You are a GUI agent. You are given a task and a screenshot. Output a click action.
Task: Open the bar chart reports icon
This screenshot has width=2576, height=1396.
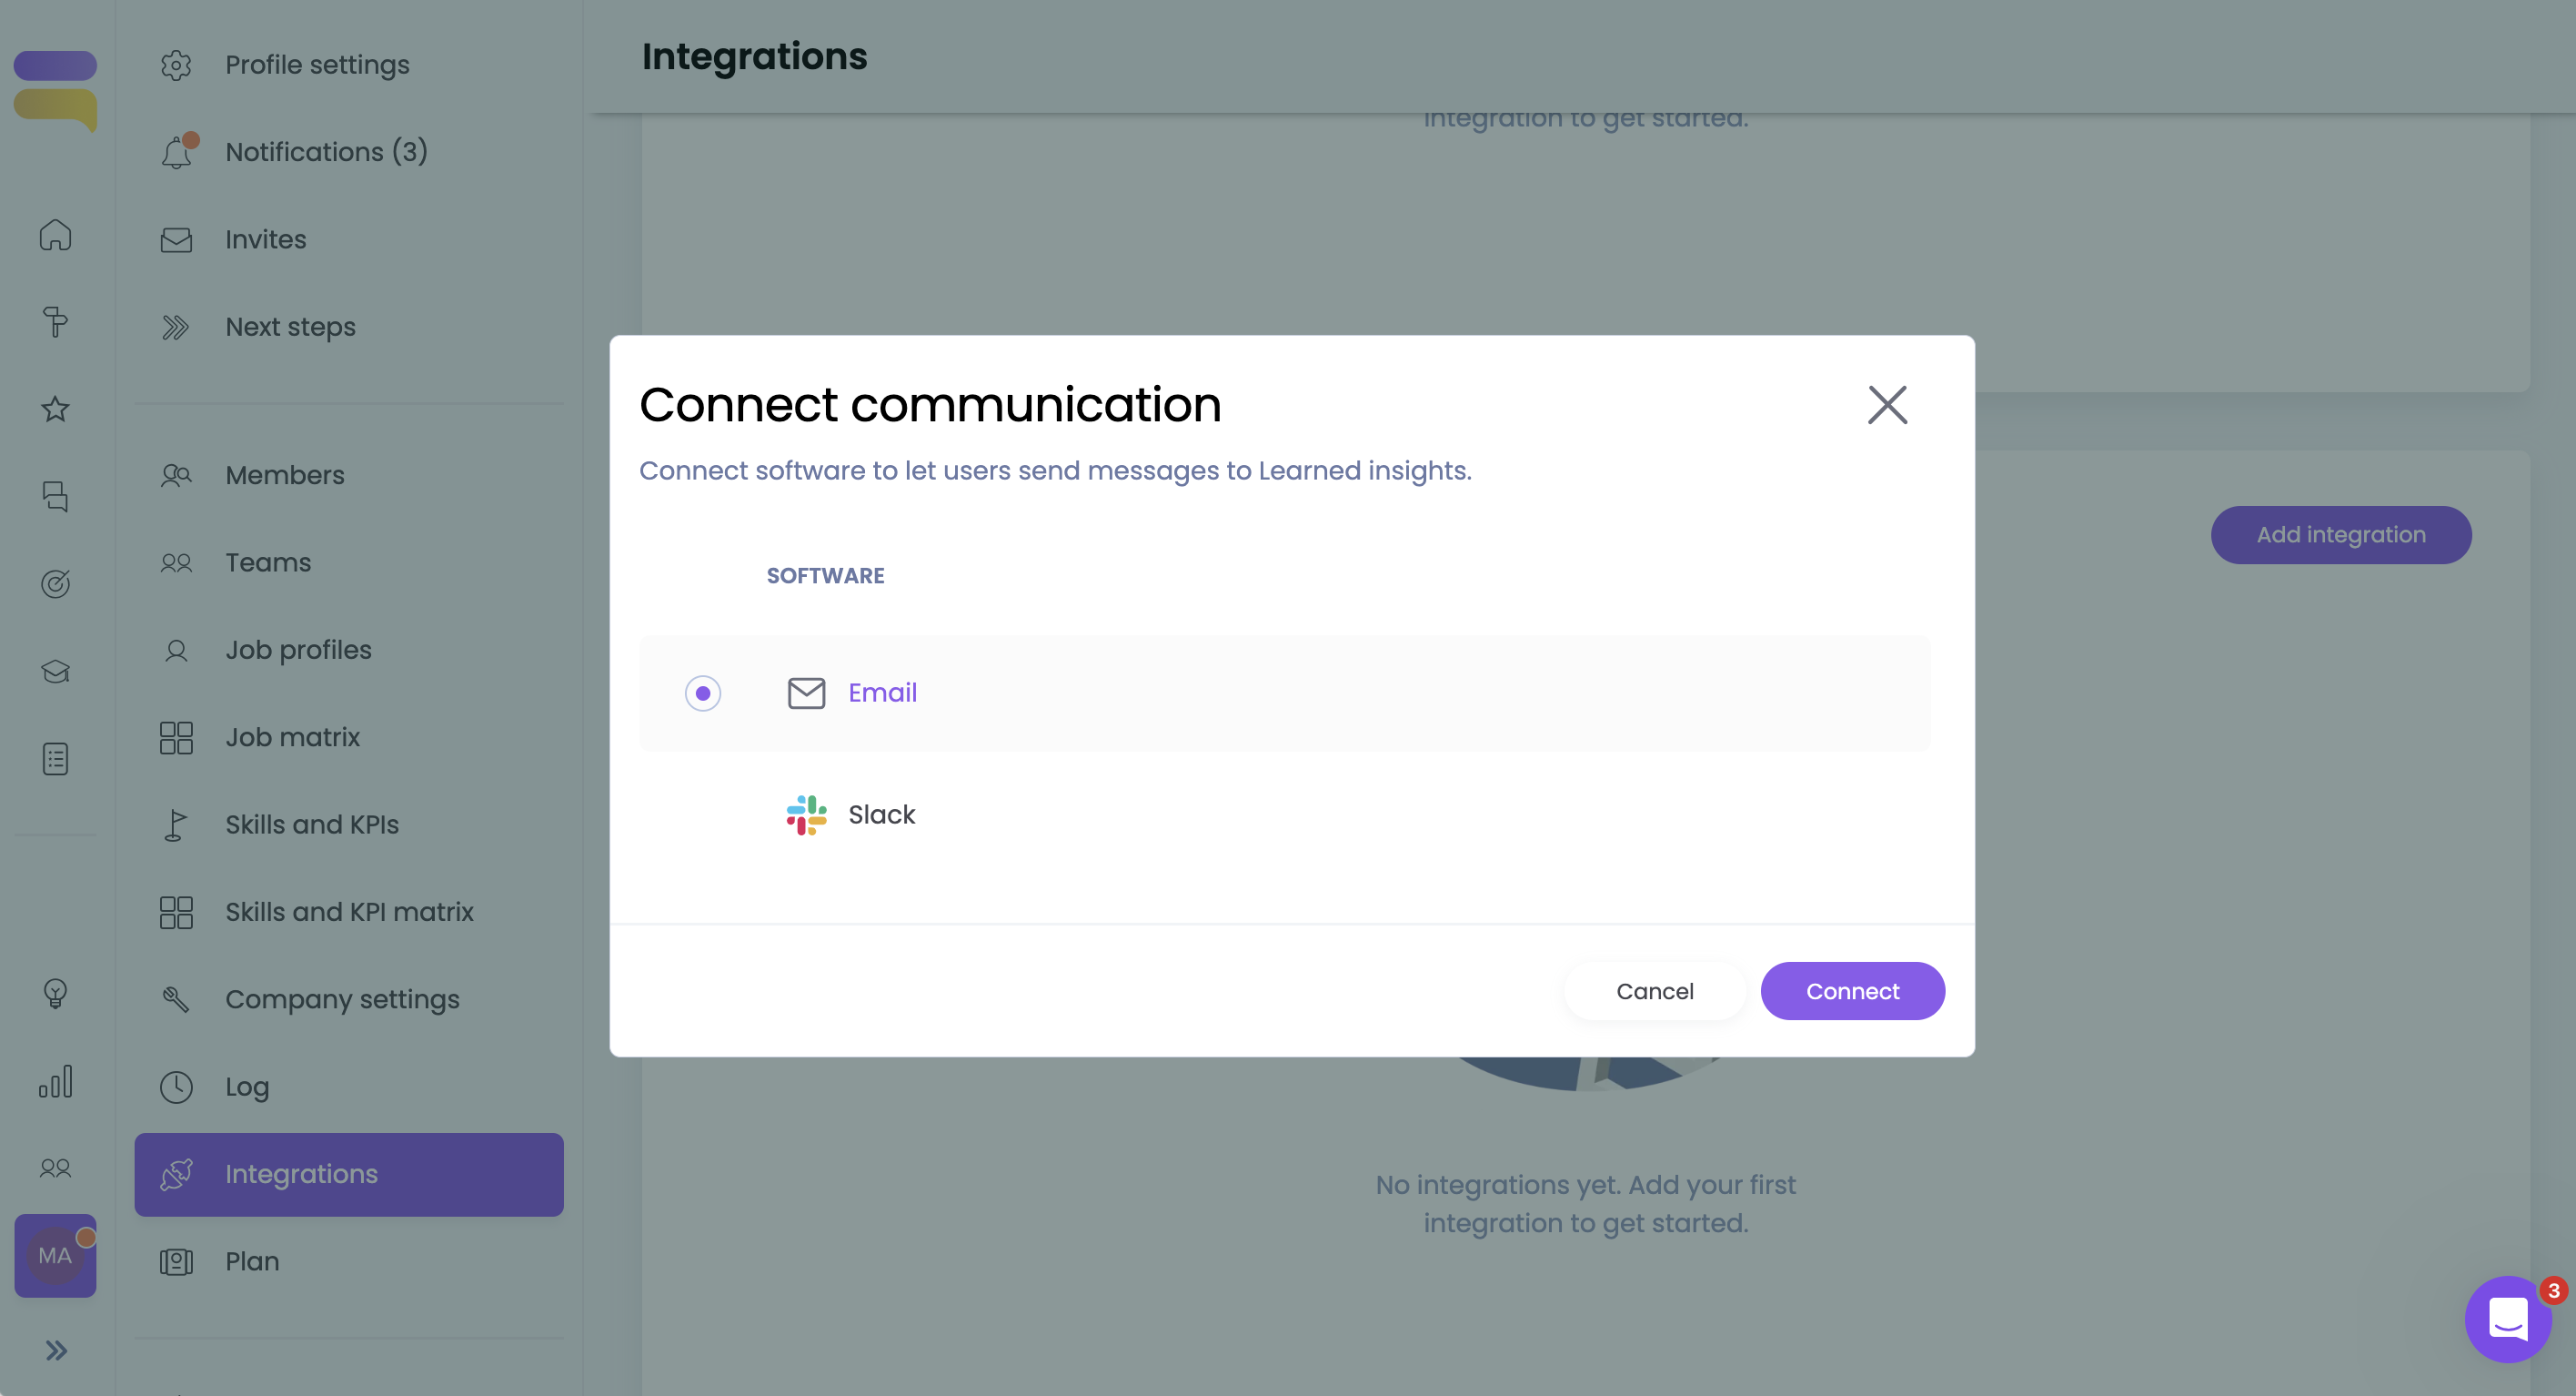point(56,1081)
